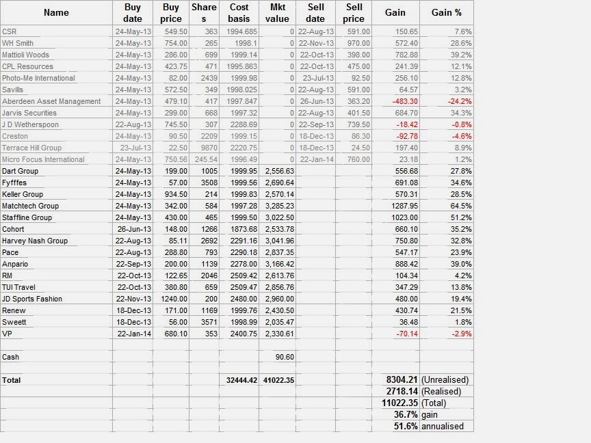This screenshot has width=591, height=443.
Task: Click the Cost basis column header
Action: click(x=239, y=13)
